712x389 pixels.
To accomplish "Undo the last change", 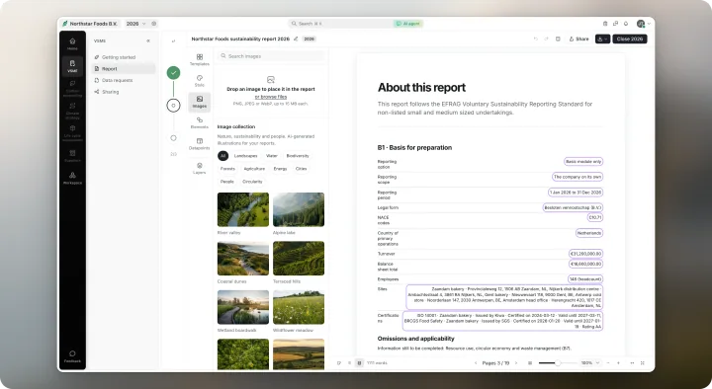I will (536, 39).
